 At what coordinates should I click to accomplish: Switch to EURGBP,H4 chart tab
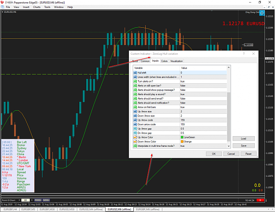pyautogui.click(x=10, y=209)
